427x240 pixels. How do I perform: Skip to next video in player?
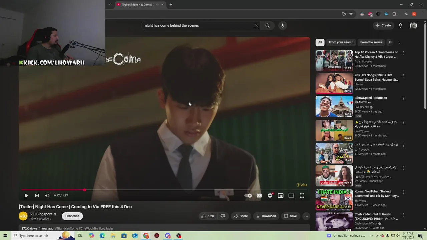coord(37,196)
